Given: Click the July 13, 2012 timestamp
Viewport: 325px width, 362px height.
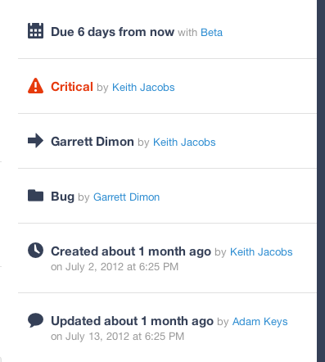Looking at the screenshot, I should tap(117, 337).
